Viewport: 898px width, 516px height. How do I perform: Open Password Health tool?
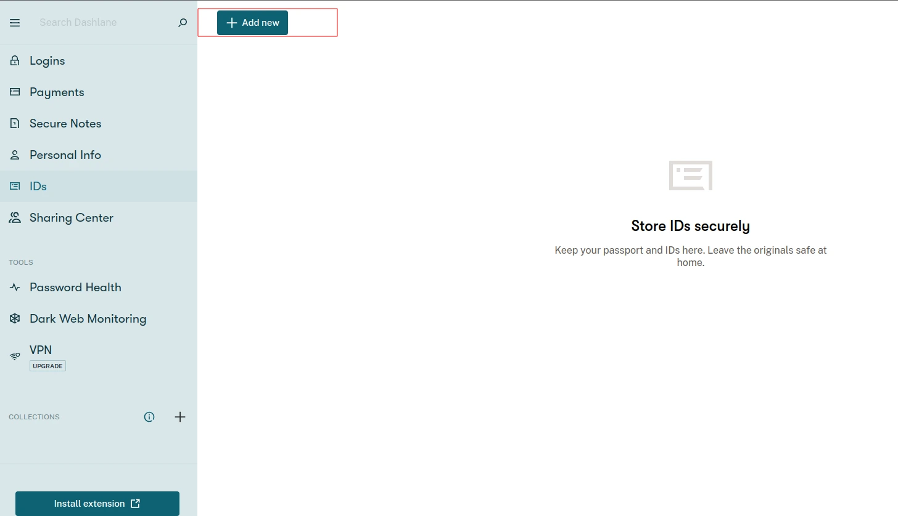pos(99,288)
